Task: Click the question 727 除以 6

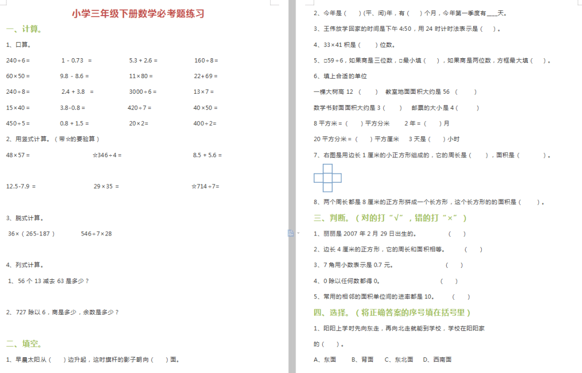Action: [x=62, y=312]
